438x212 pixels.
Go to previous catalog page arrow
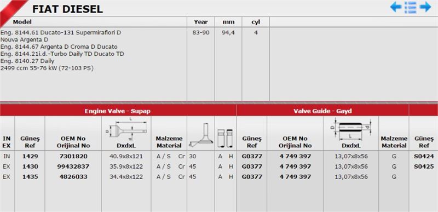click(x=396, y=7)
